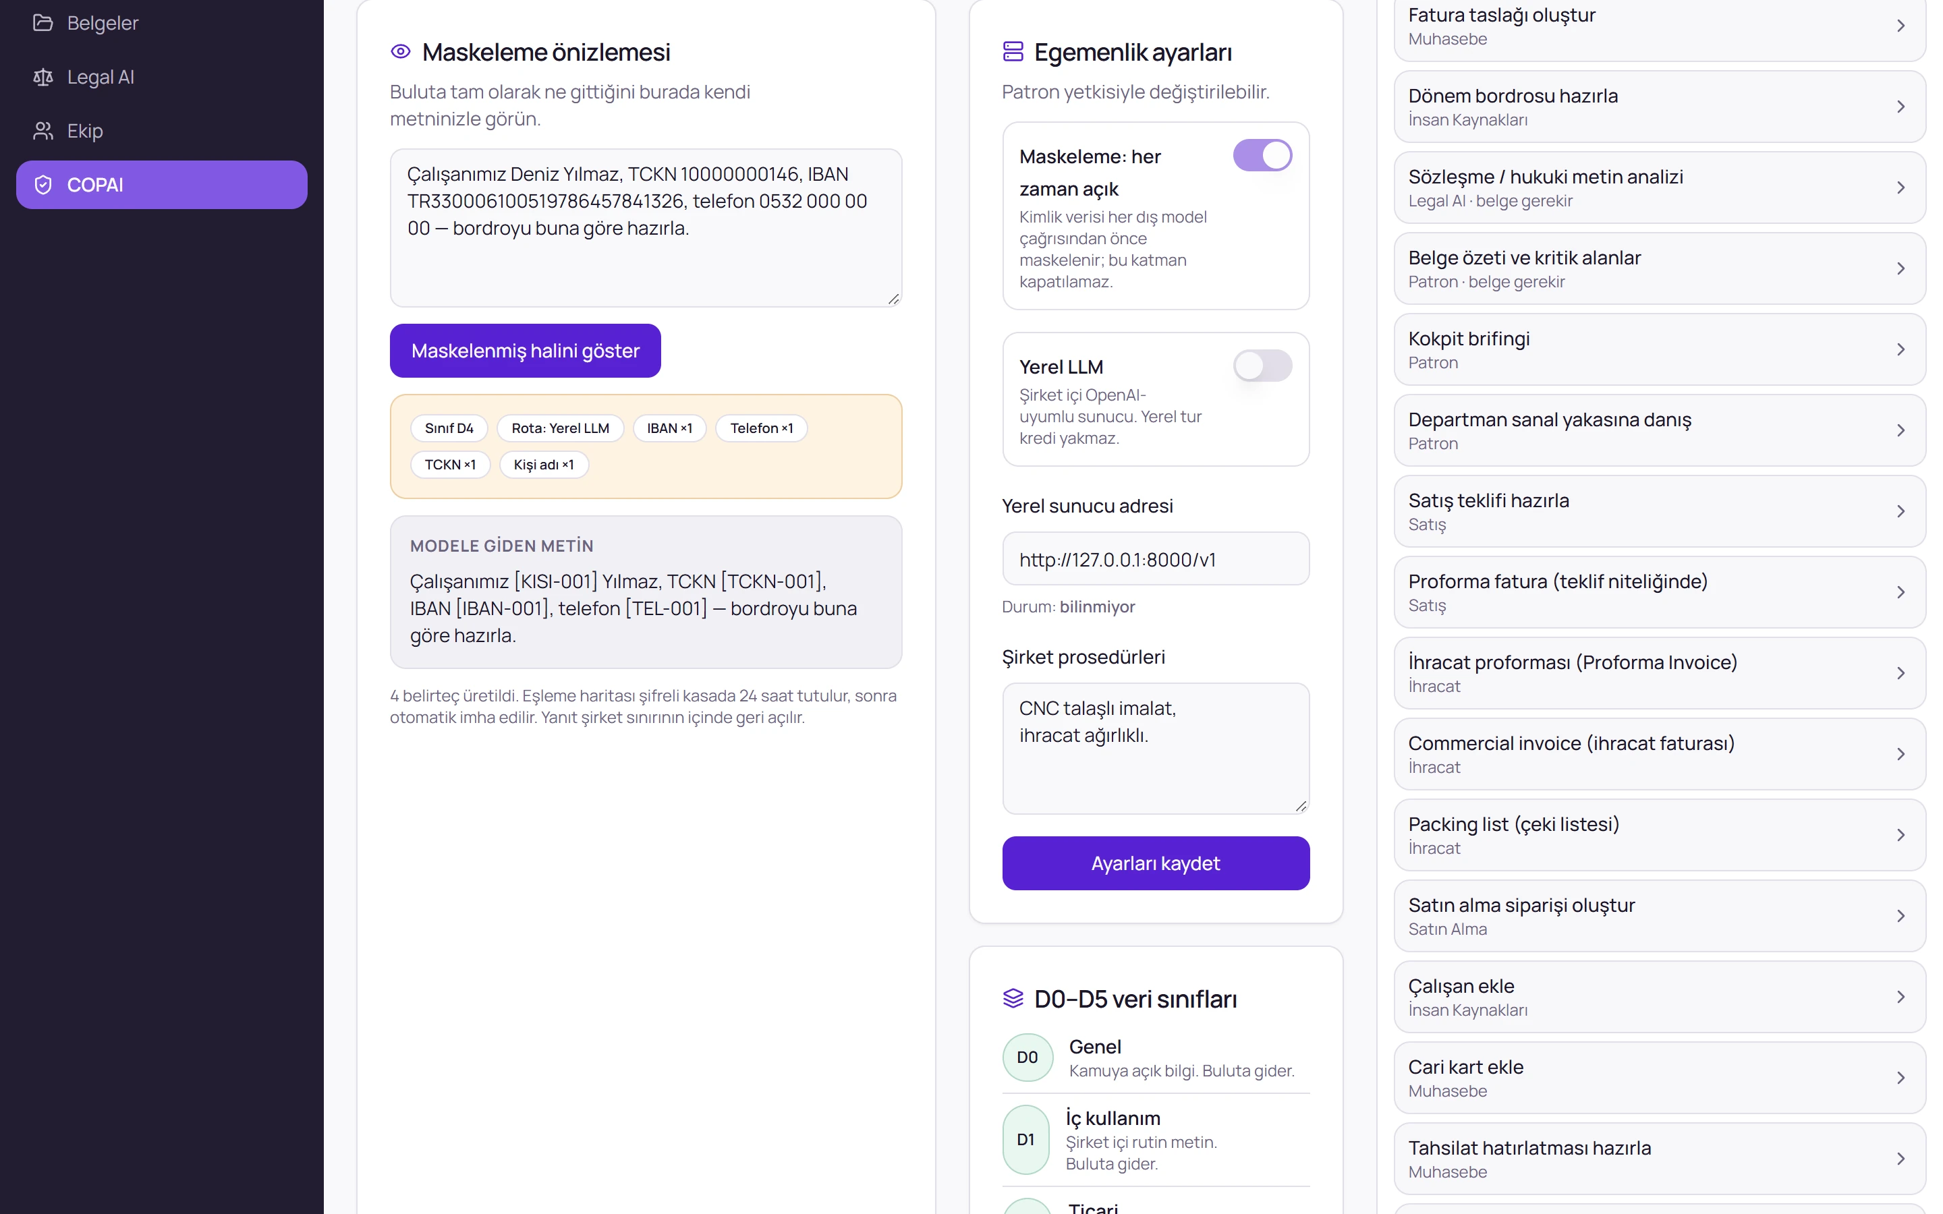Enable the Yerel LLM switch
The image size is (1943, 1214).
pos(1262,366)
